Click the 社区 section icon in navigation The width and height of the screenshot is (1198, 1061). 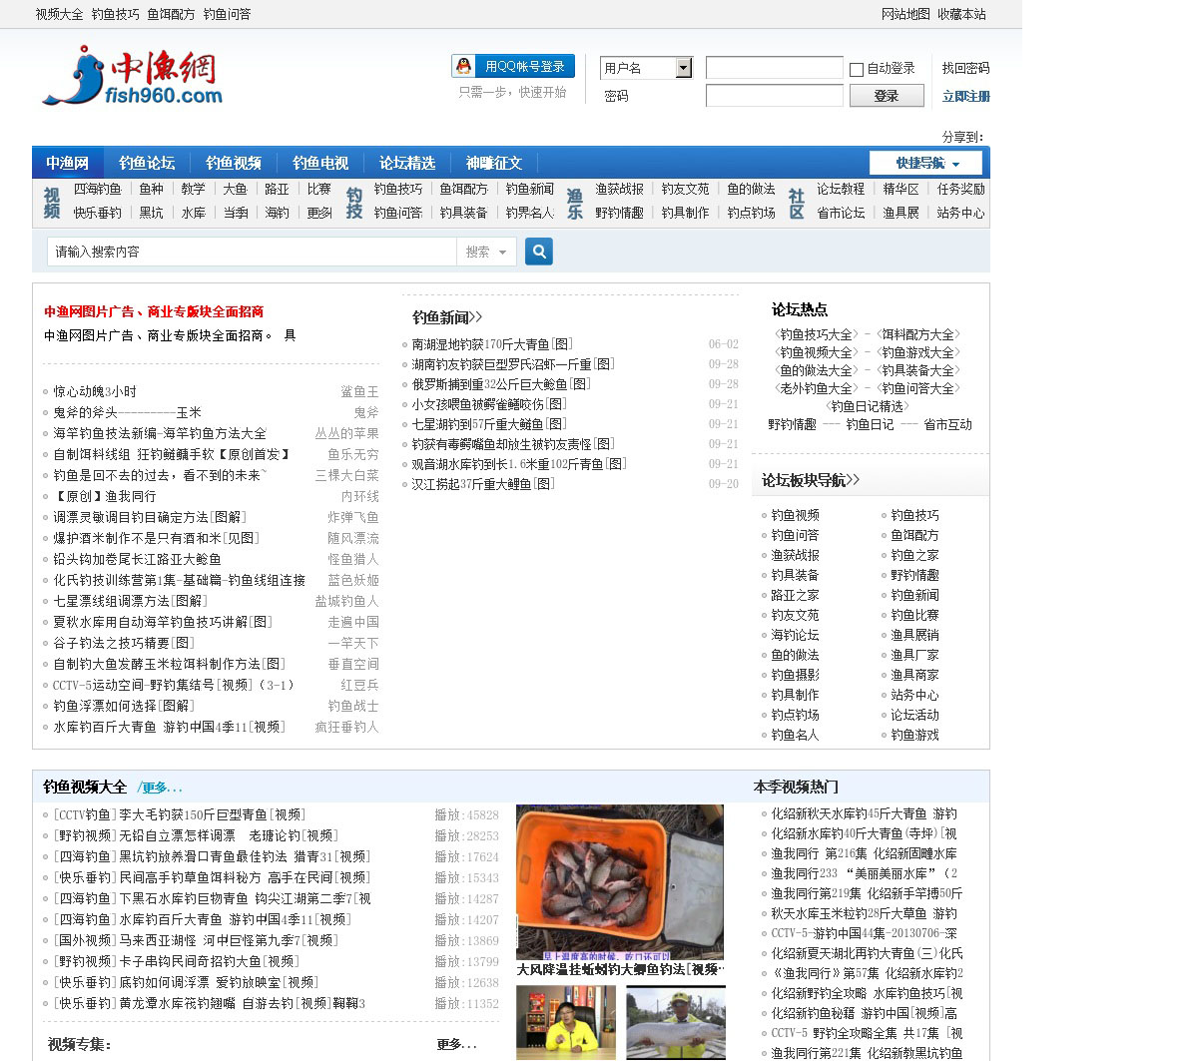[x=796, y=202]
